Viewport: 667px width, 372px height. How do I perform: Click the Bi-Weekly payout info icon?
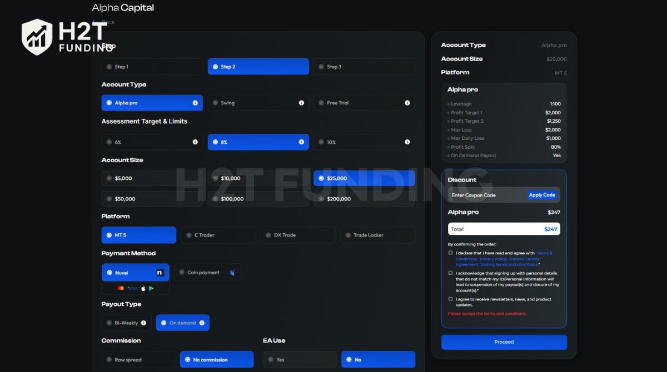pyautogui.click(x=143, y=323)
